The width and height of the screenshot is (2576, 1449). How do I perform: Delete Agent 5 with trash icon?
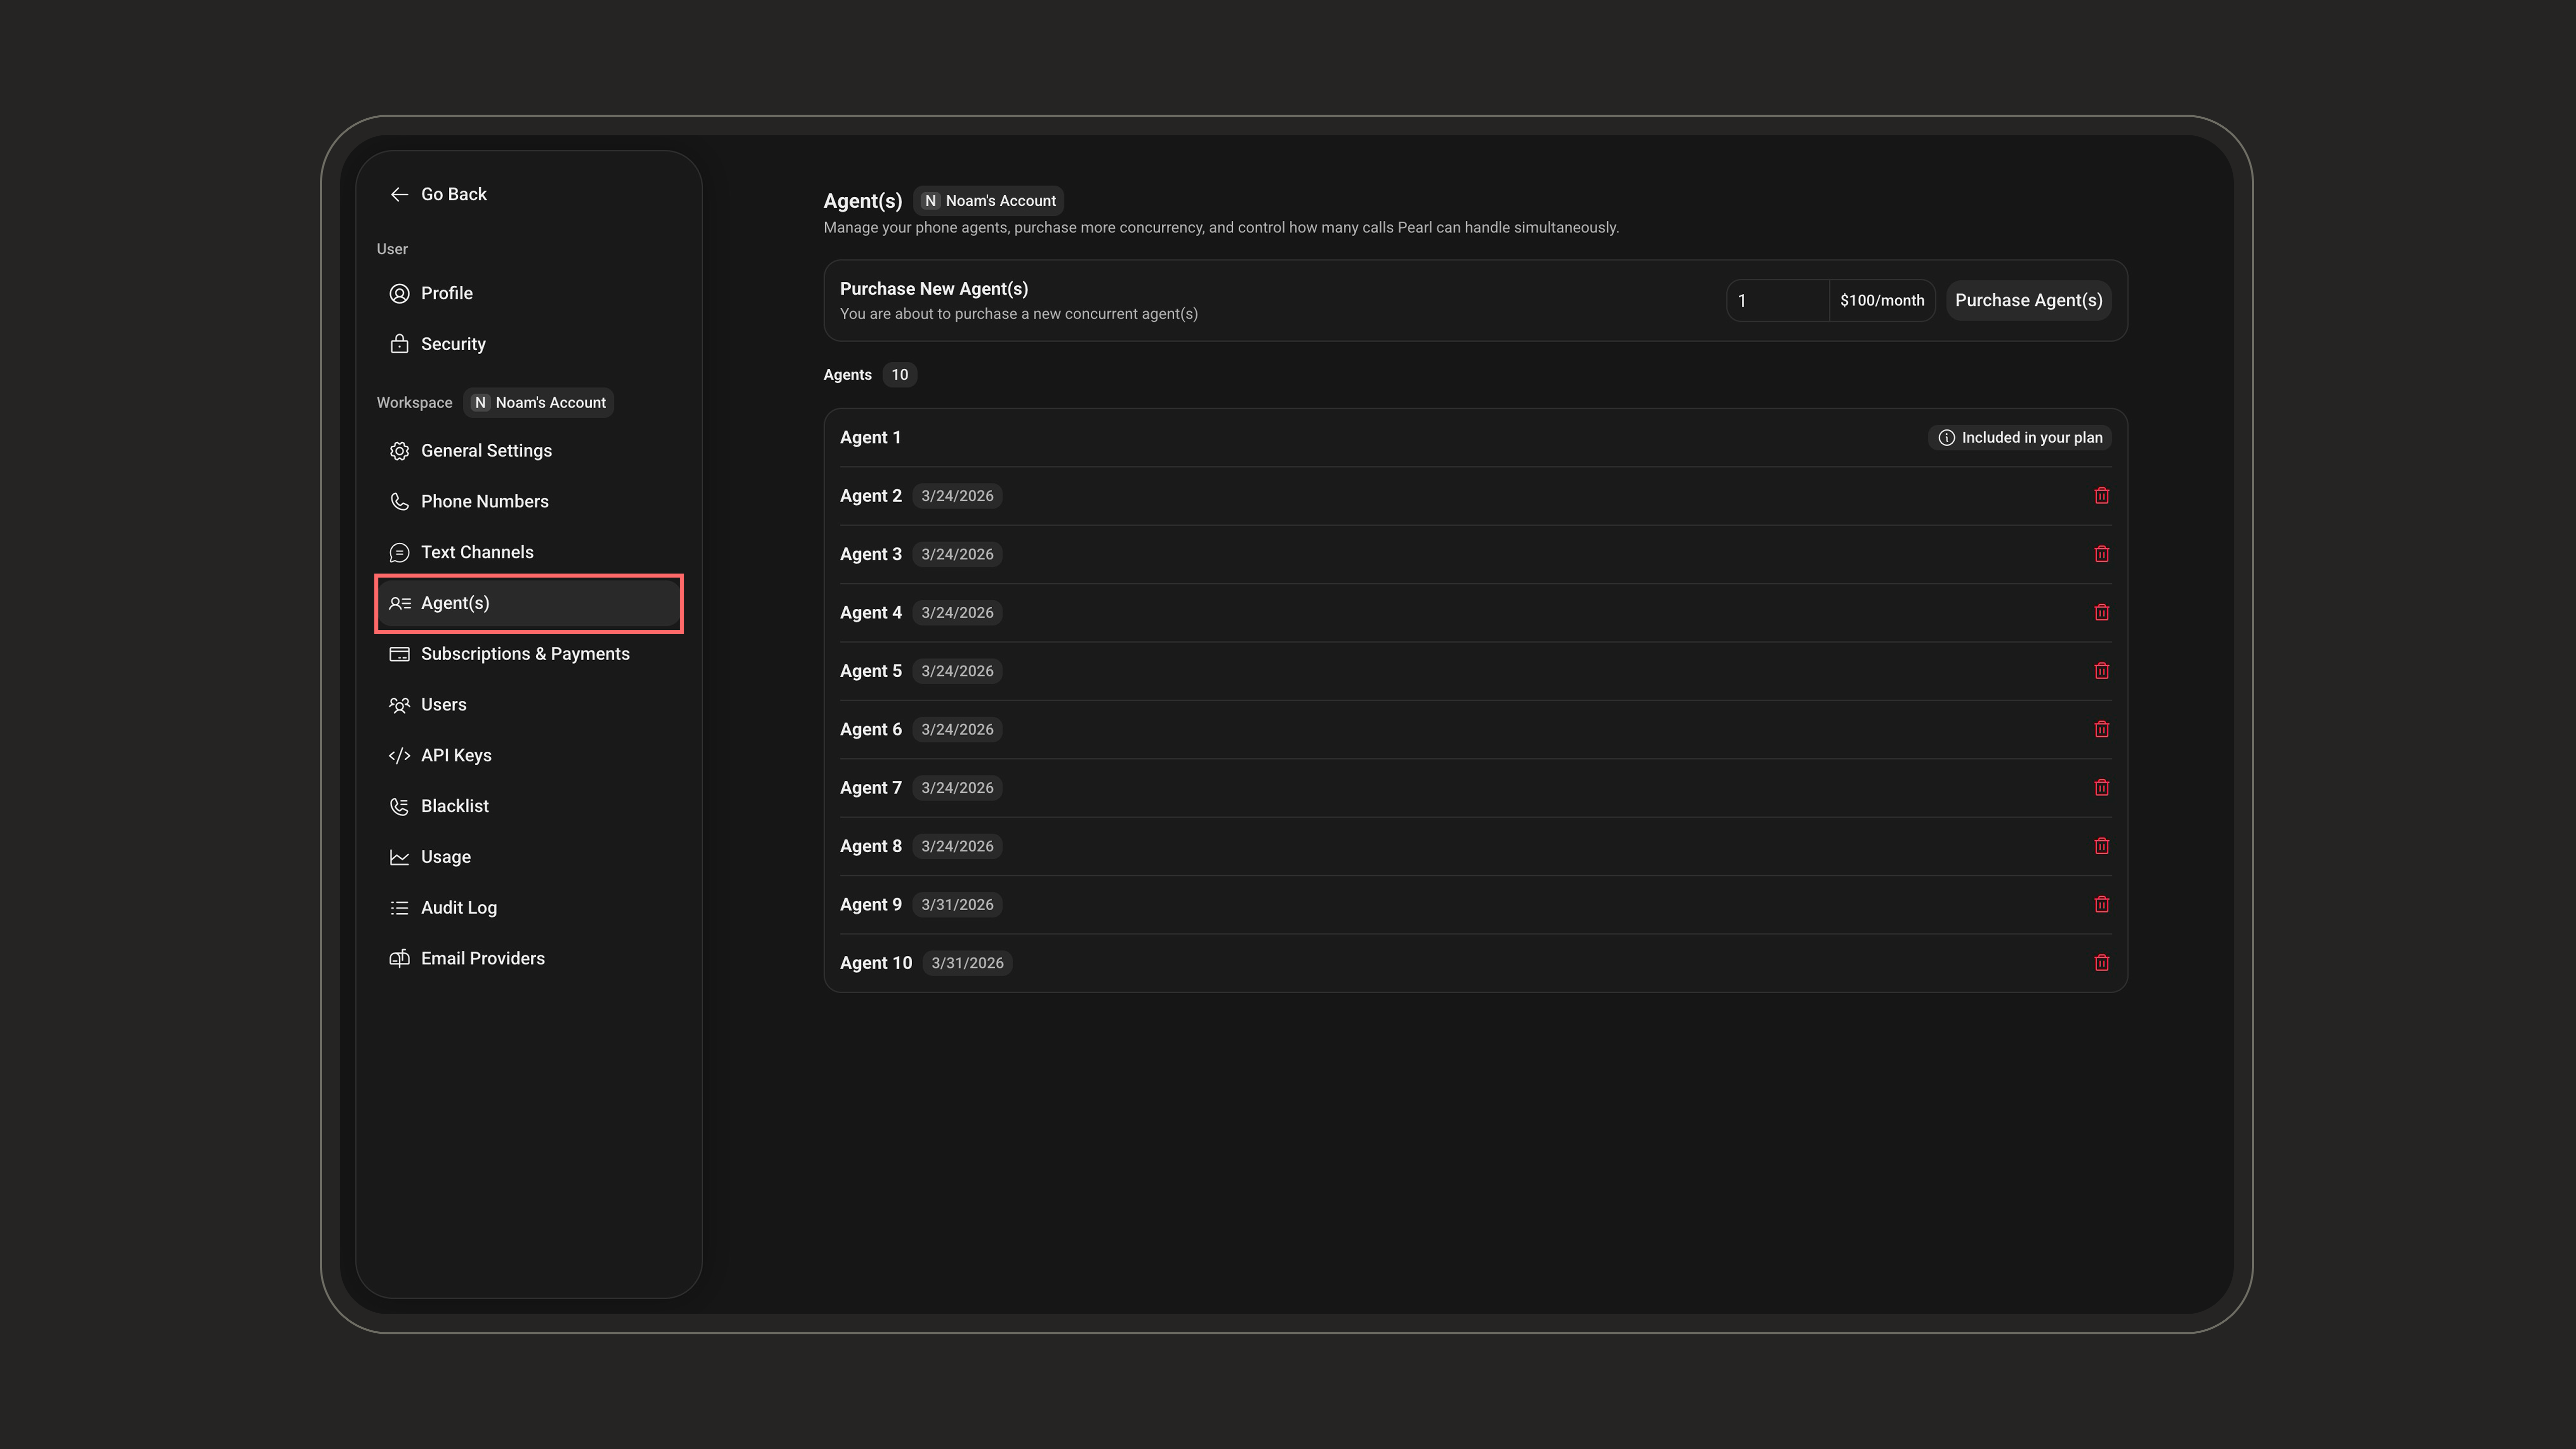pyautogui.click(x=2101, y=671)
